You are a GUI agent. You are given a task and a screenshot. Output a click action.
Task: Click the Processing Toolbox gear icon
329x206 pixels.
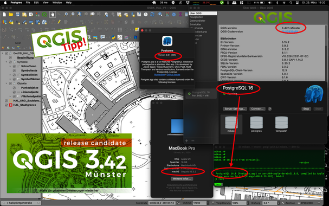174,15
